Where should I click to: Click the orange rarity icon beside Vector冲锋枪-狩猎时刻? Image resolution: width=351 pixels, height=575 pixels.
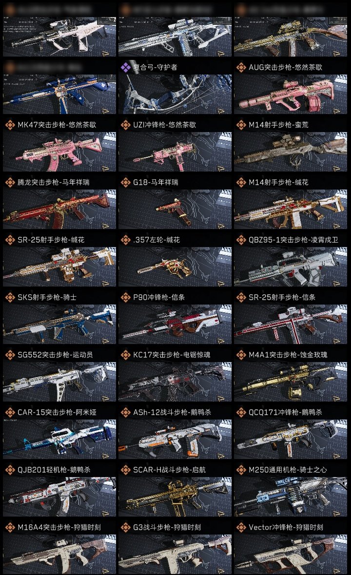click(x=241, y=527)
